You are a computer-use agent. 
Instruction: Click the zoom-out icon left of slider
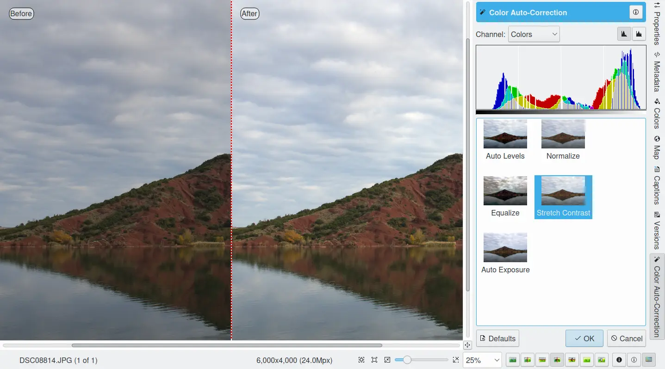387,360
